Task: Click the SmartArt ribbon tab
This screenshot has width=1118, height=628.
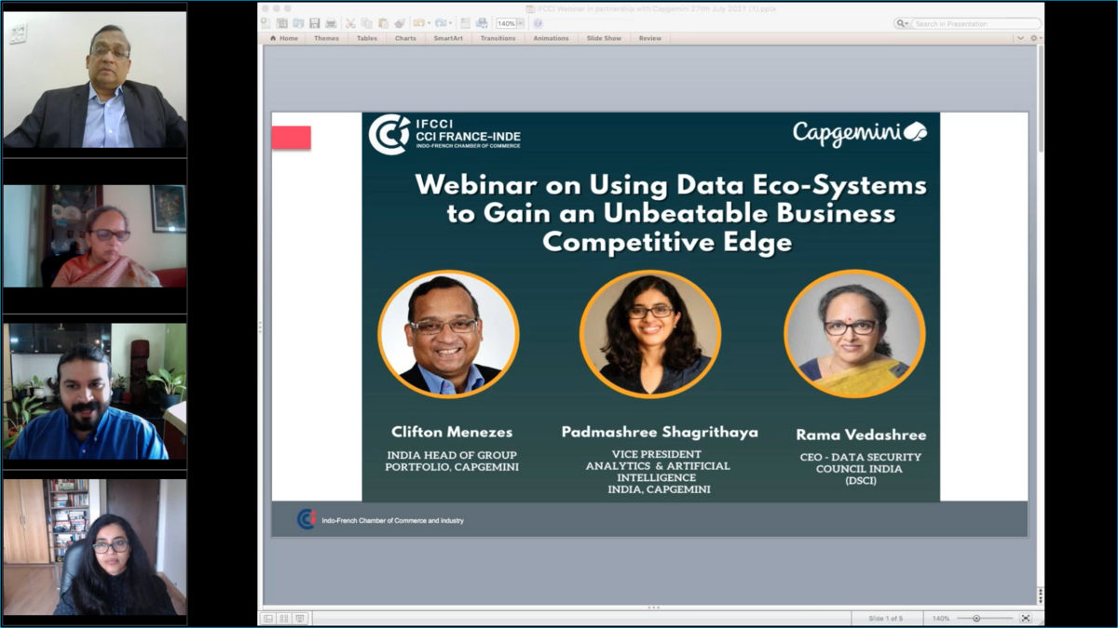Action: pos(447,38)
